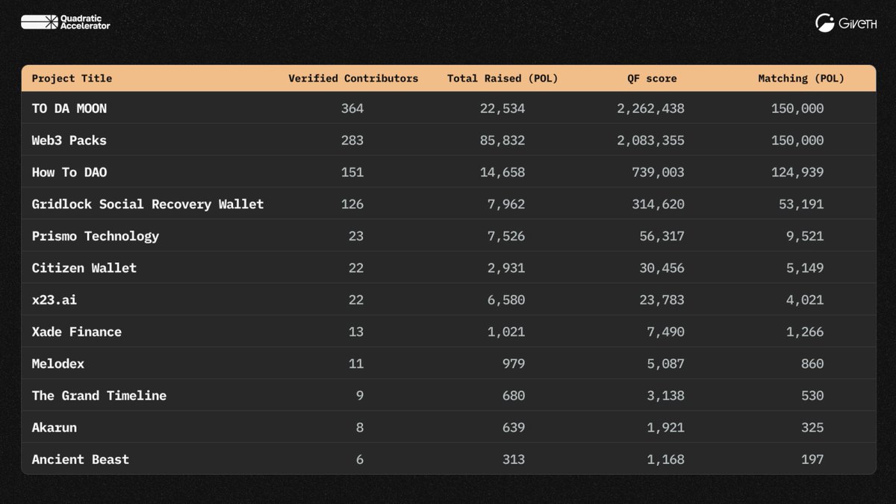Select the How To DAO project name

(x=69, y=172)
